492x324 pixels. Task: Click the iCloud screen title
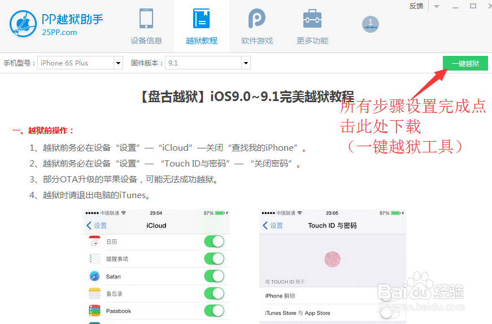tap(156, 226)
